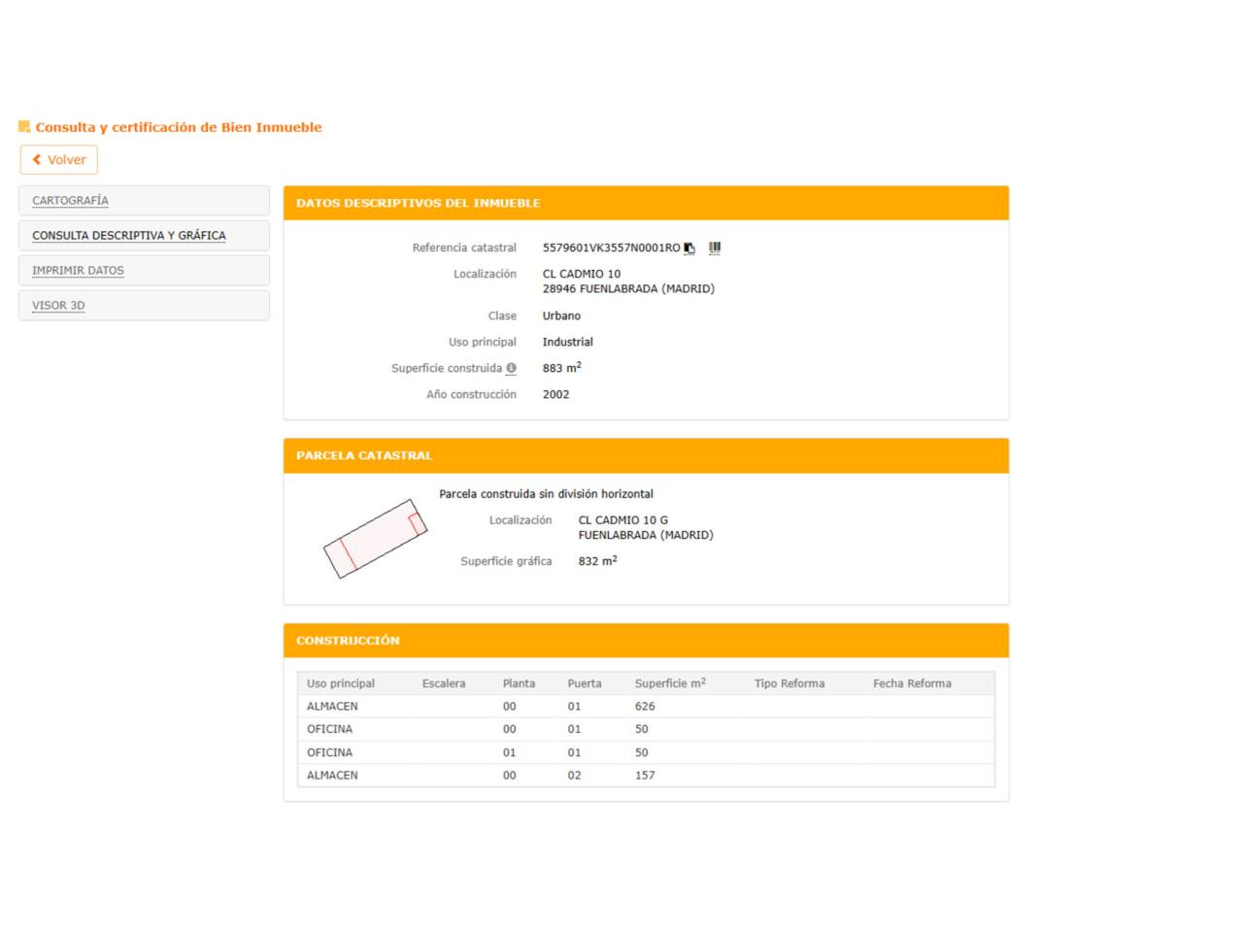
Task: Click the cadastral reference 5579601VK3557N0001RO text
Action: click(x=611, y=249)
